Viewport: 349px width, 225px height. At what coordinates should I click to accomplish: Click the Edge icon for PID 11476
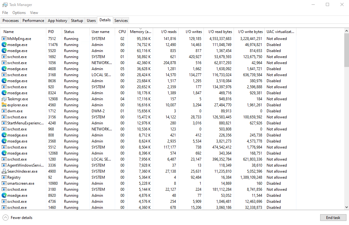(4, 44)
